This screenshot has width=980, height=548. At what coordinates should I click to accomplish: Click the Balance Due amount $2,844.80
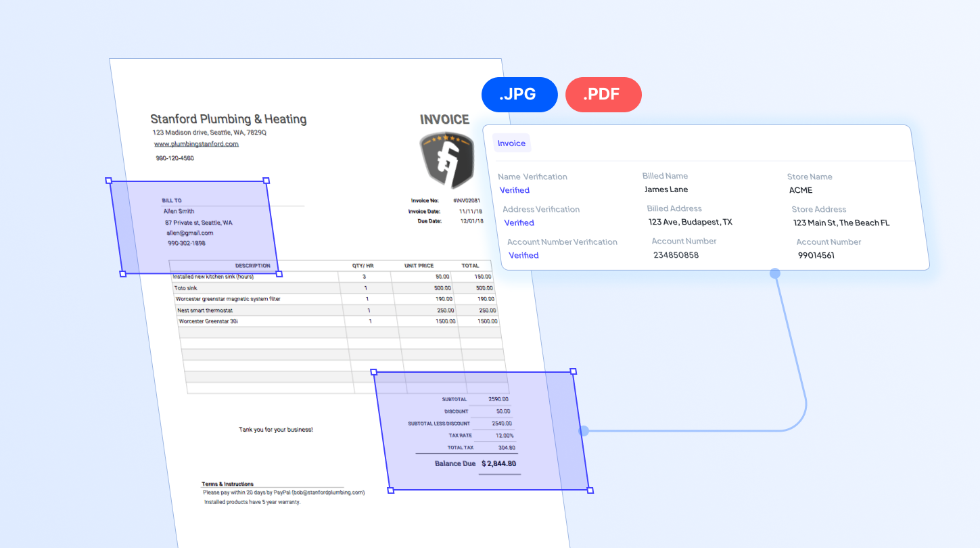(x=499, y=463)
